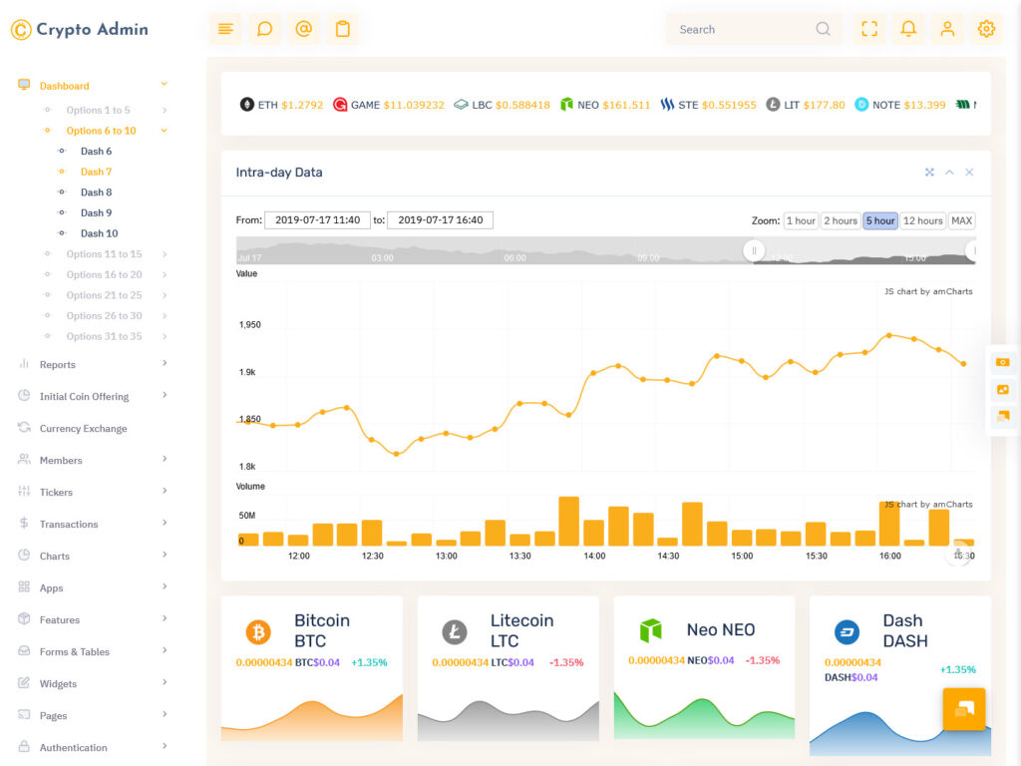The width and height of the screenshot is (1021, 766).
Task: Select the 1 hour zoom option
Action: [801, 220]
